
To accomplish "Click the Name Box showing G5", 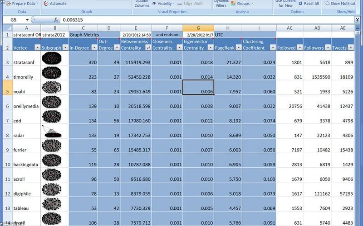I will pos(14,20).
